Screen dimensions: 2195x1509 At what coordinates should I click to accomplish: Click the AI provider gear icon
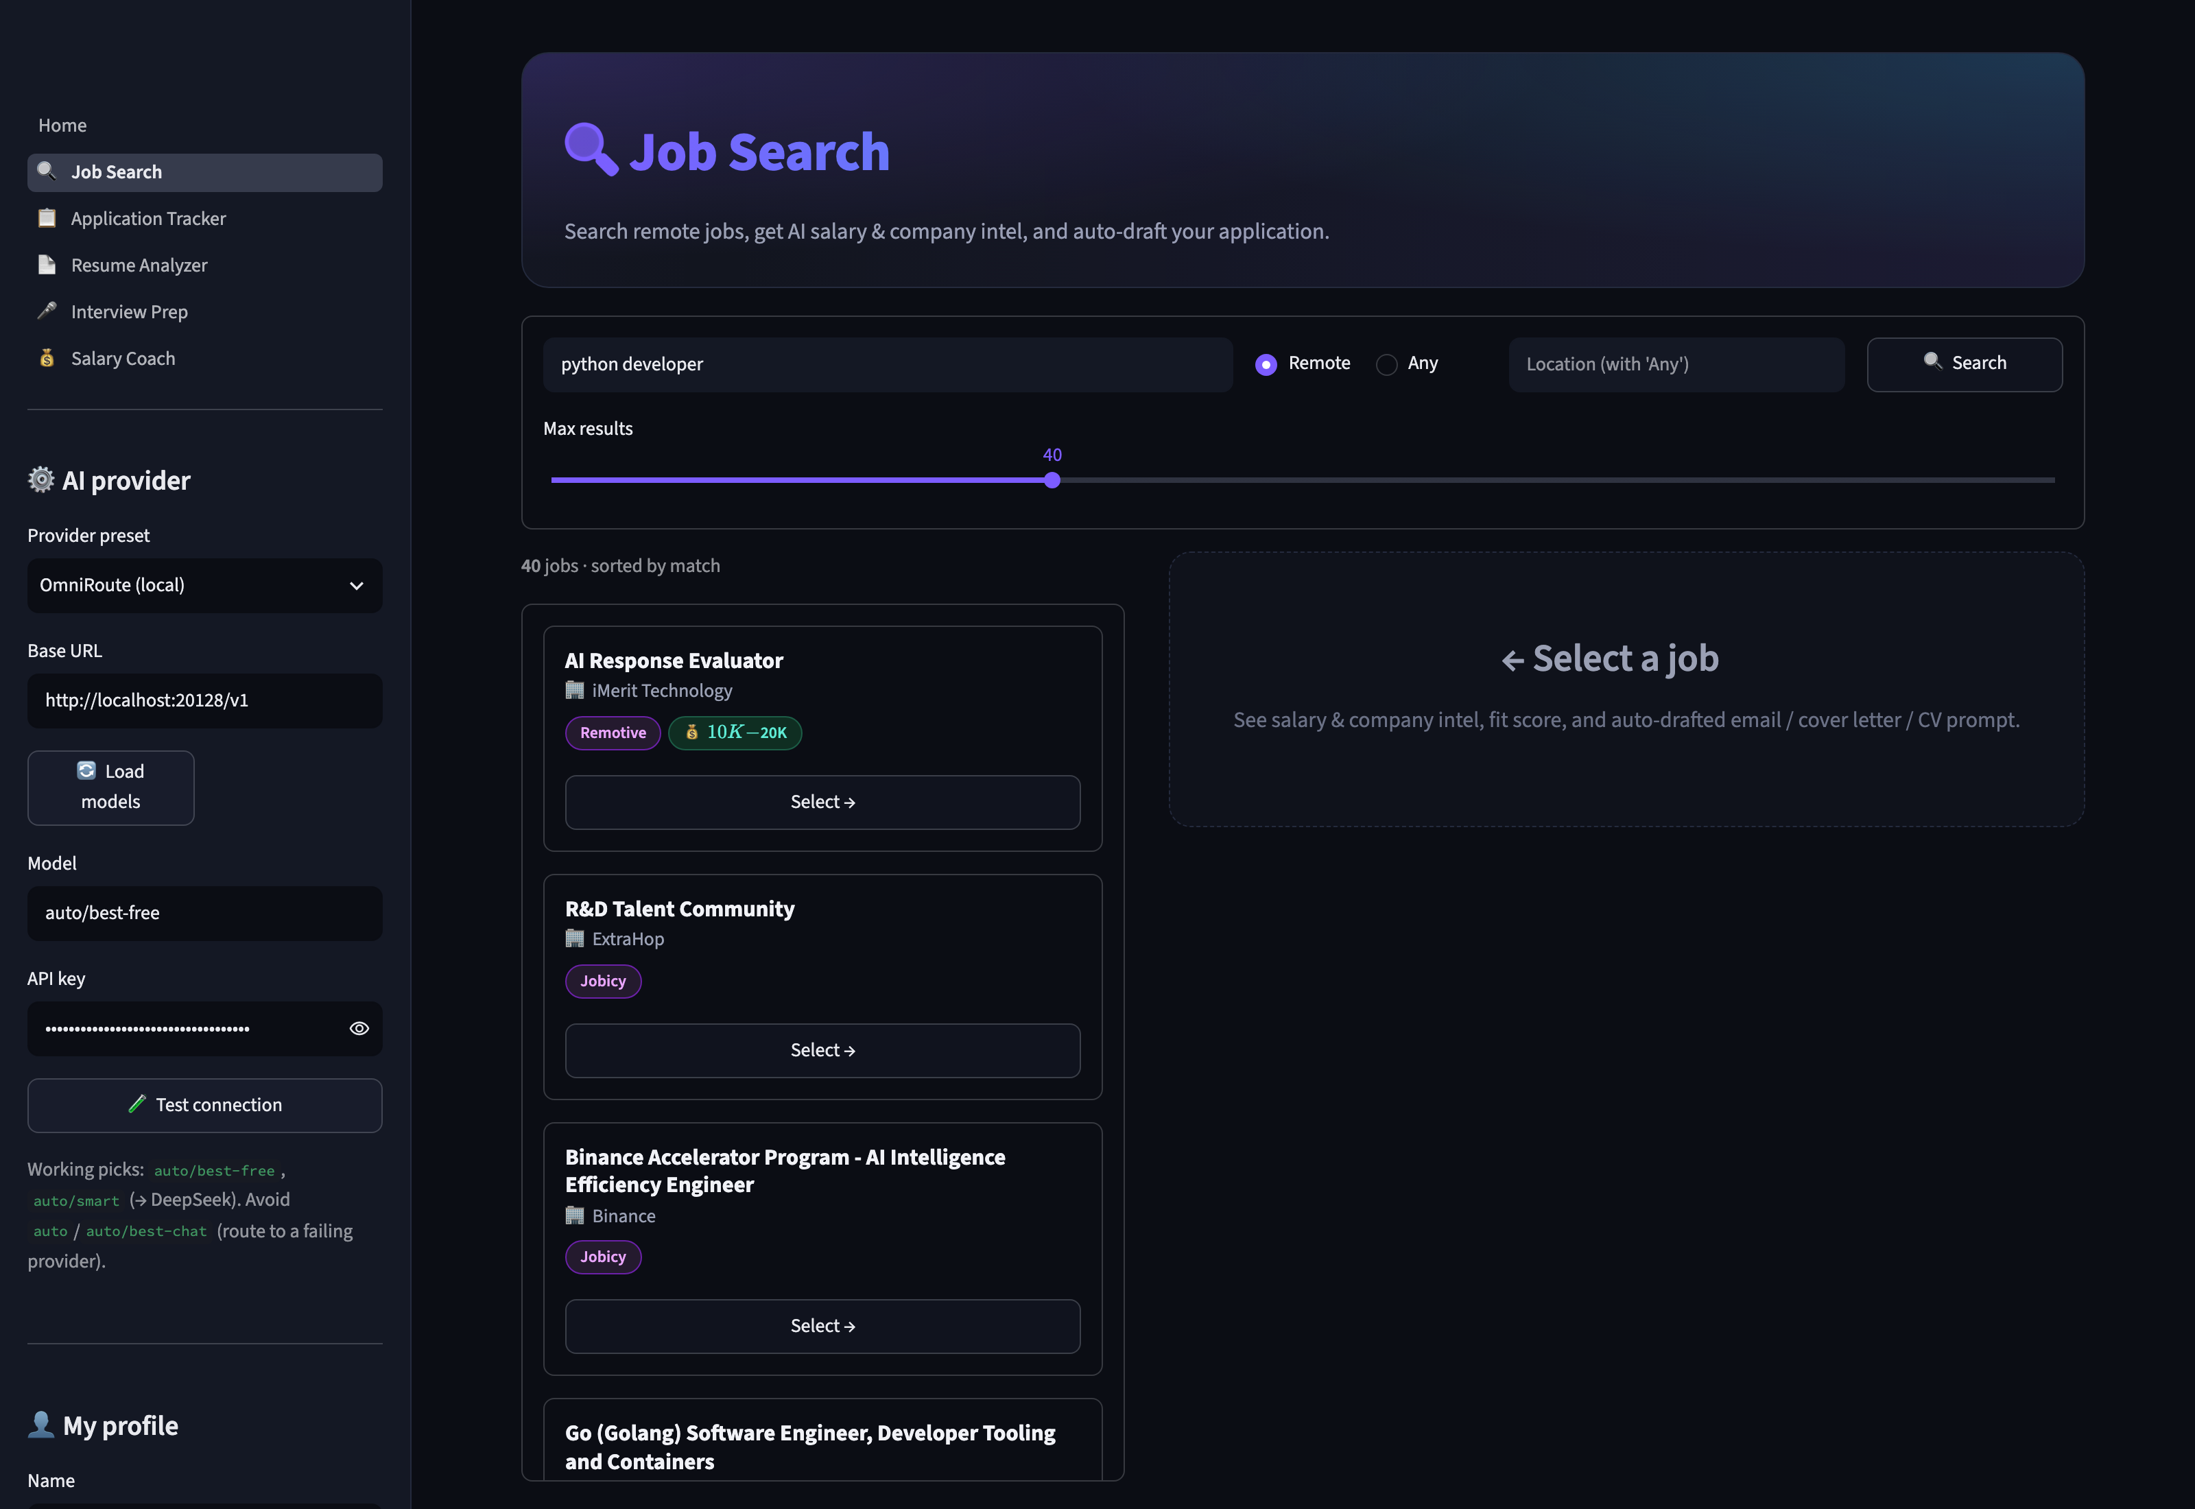(40, 479)
